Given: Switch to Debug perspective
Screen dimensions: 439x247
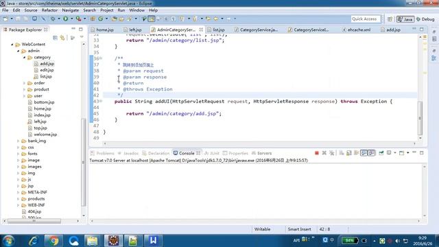Looking at the screenshot, I should click(425, 19).
